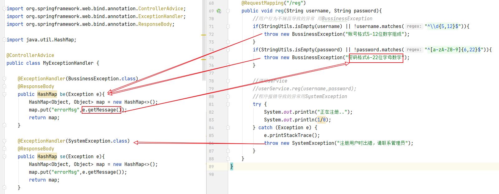Click line number 82 in the gutter
The width and height of the screenshot is (499, 194).
point(211,112)
